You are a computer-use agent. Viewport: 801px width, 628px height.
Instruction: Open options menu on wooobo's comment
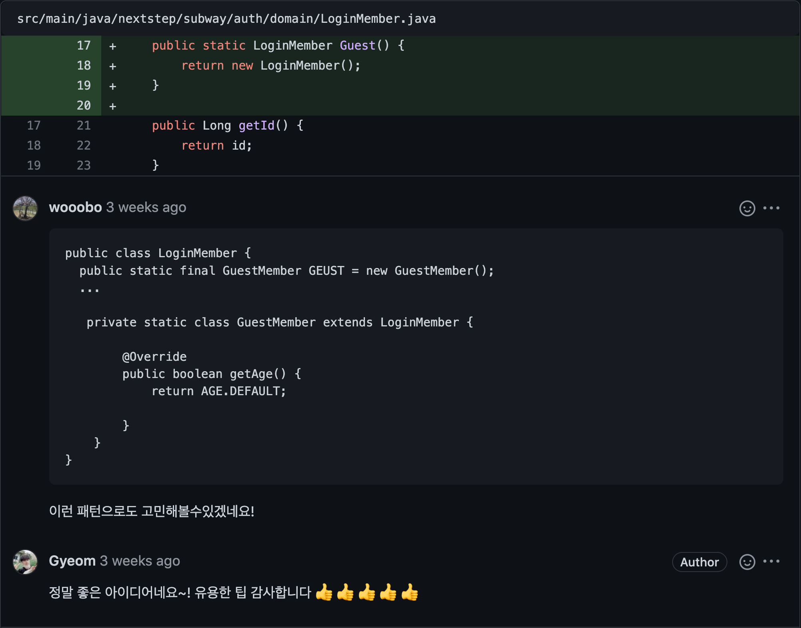click(x=771, y=208)
